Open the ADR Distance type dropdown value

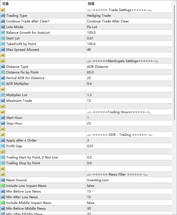(97, 67)
